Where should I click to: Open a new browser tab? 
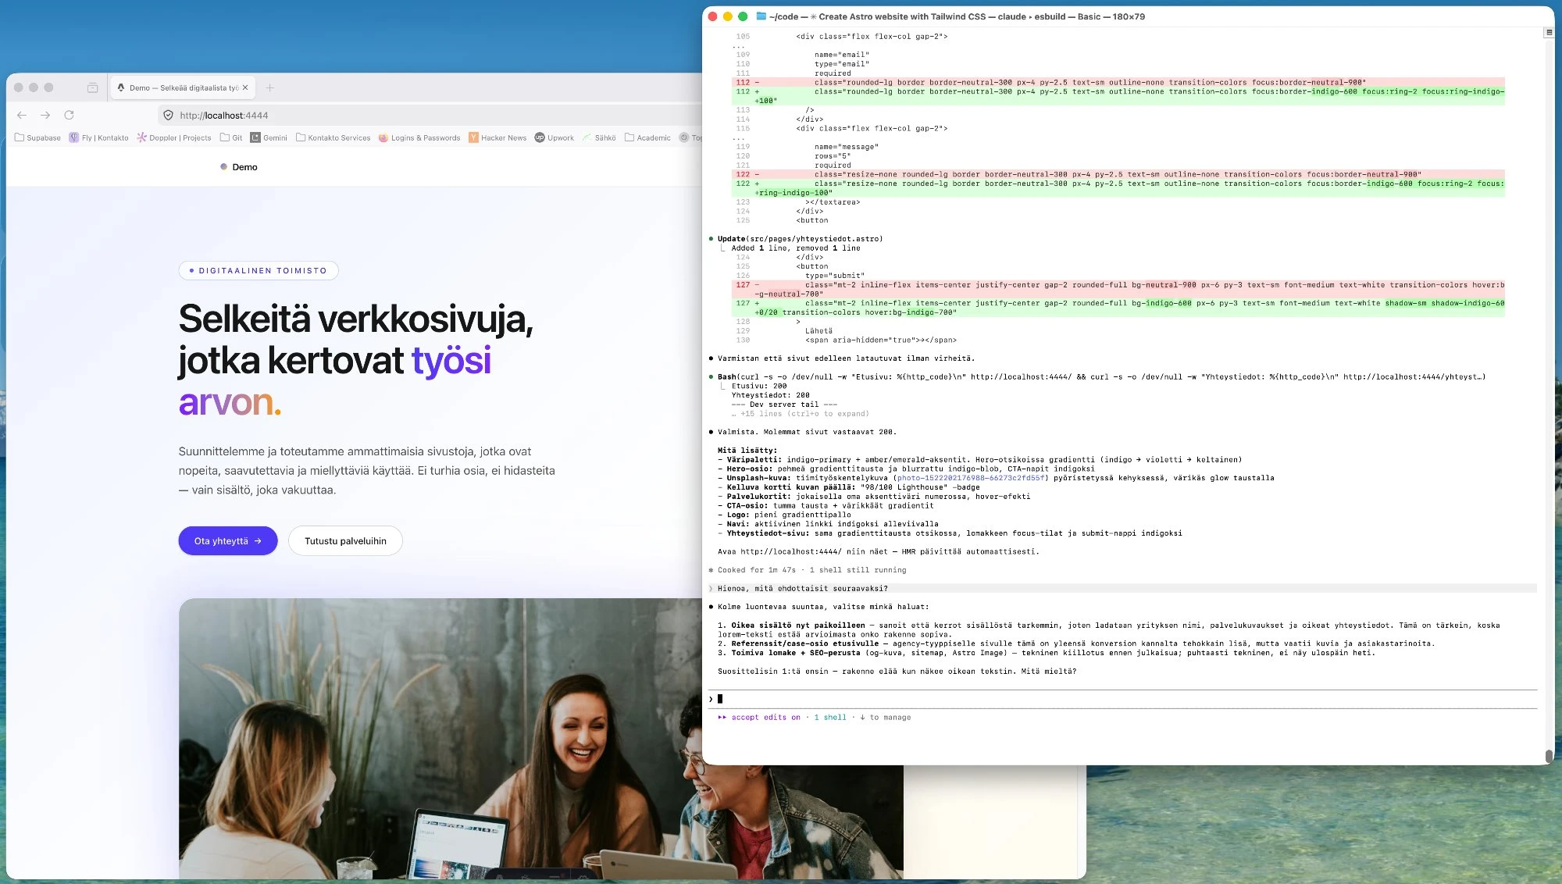pos(269,87)
